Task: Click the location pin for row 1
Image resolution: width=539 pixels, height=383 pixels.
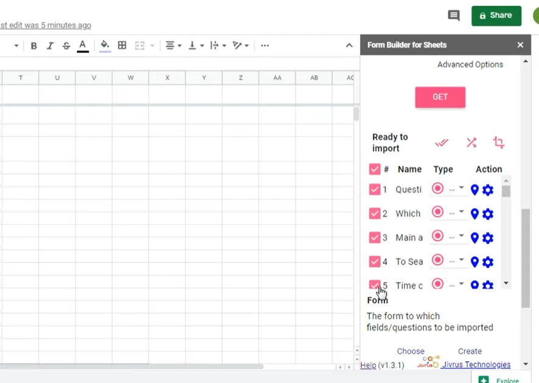Action: tap(475, 190)
